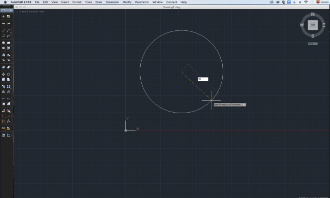Open the Help menu
This screenshot has width=330, height=198.
coord(184,2)
